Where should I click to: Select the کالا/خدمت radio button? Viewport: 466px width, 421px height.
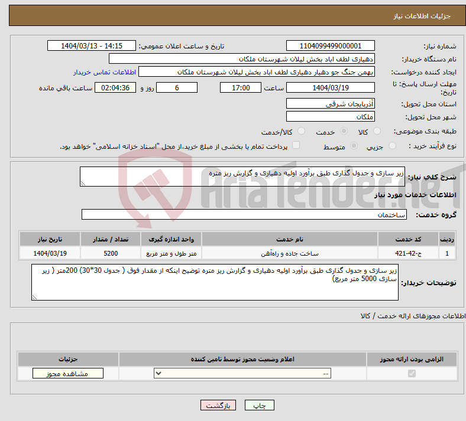[x=301, y=131]
